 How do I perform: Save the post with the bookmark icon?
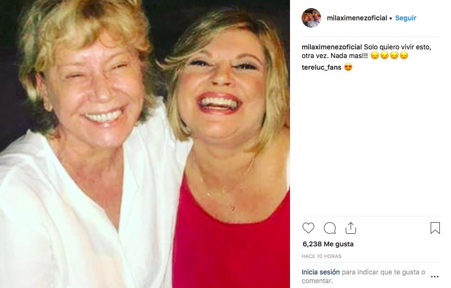(435, 228)
